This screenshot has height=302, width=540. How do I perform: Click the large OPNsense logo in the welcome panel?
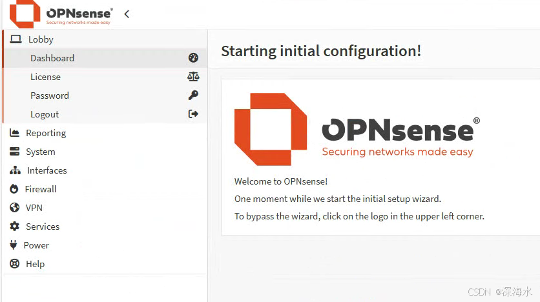coord(357,129)
